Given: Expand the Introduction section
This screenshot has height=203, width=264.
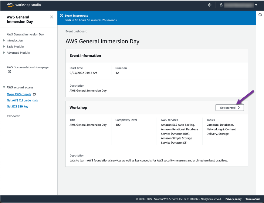Looking at the screenshot, I should pos(4,40).
